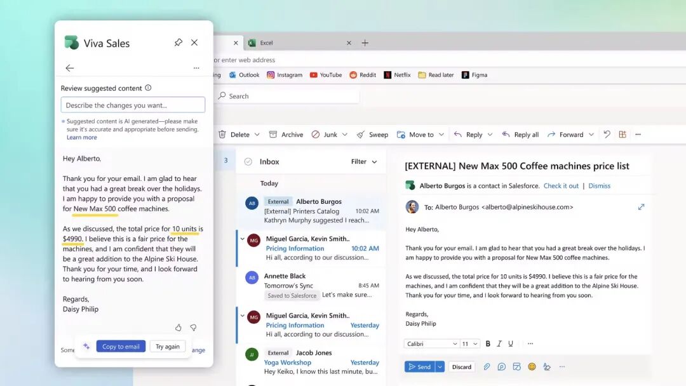Image resolution: width=686 pixels, height=386 pixels.
Task: Open the YouTube bookmark
Action: pos(325,75)
